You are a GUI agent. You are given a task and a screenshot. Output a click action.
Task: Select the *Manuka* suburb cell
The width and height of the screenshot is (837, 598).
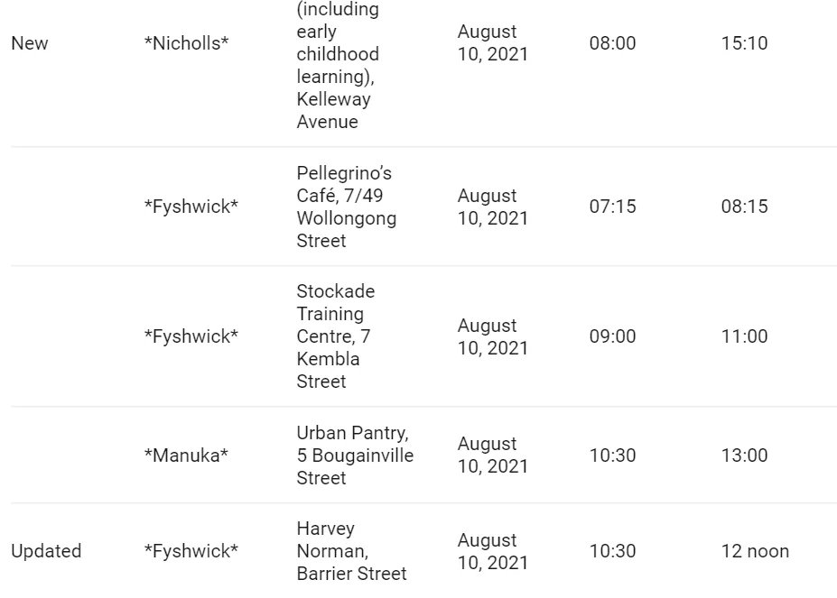point(186,455)
